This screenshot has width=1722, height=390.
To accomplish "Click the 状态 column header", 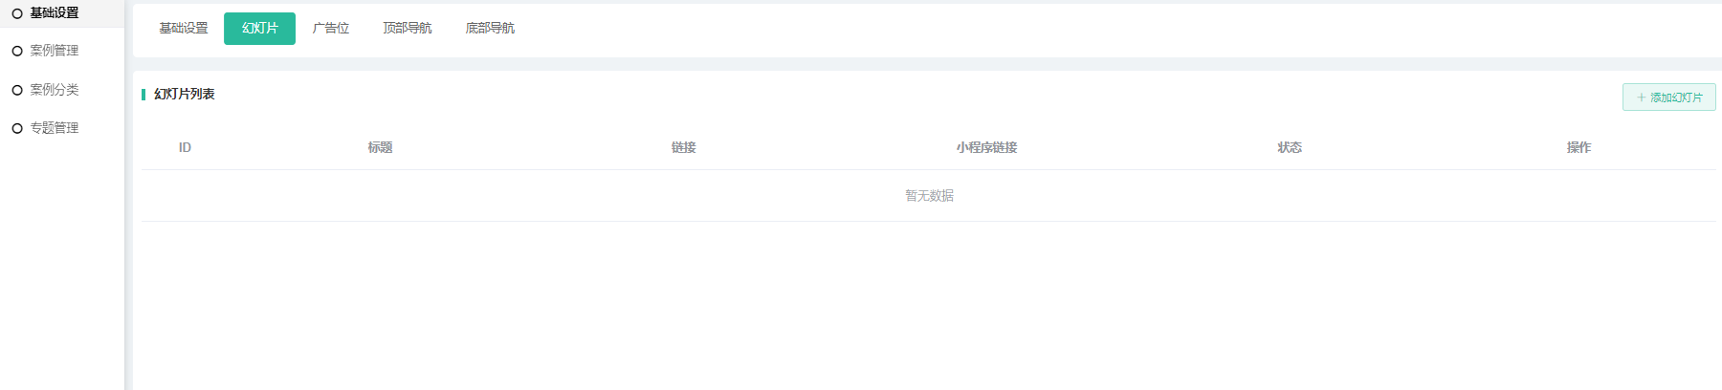I will point(1290,147).
